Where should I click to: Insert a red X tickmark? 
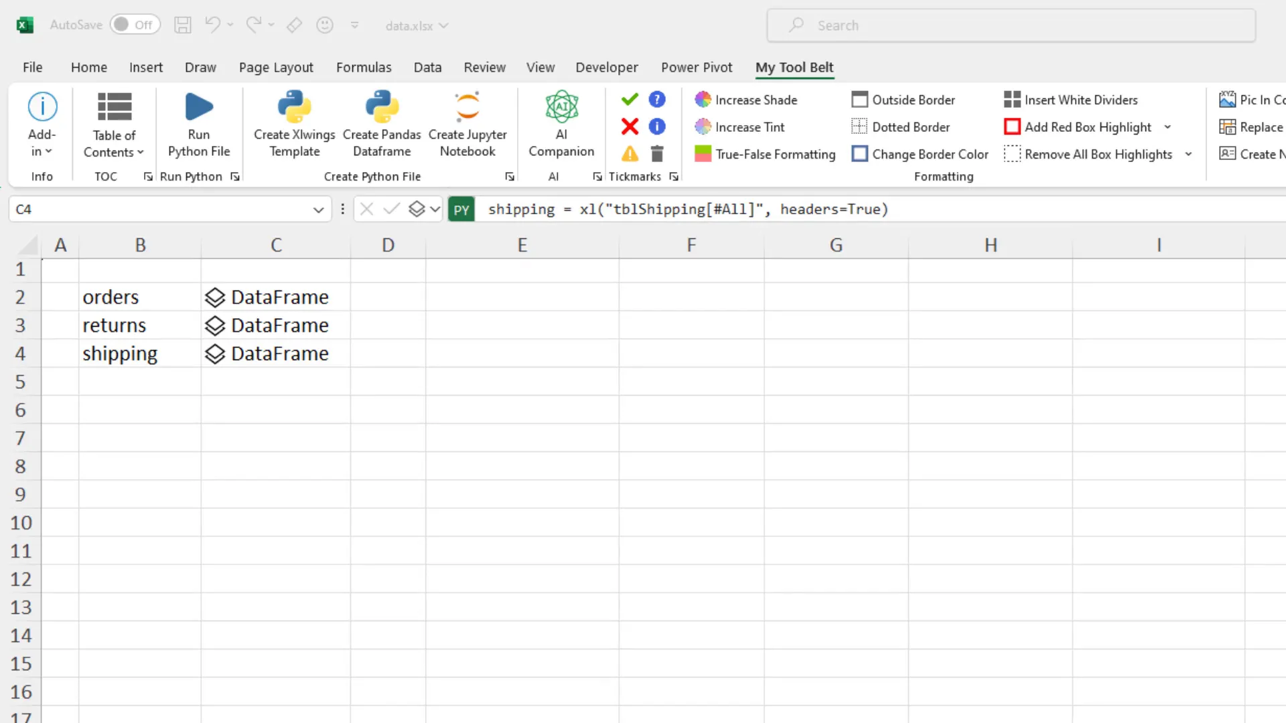tap(629, 127)
